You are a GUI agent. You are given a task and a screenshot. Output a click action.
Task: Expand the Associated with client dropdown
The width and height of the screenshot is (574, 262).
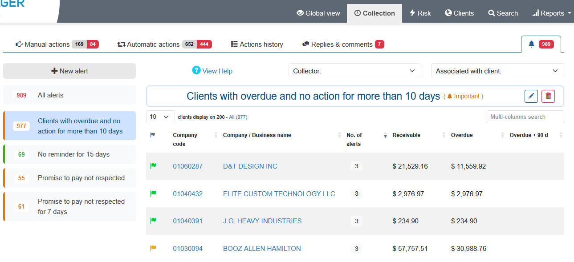click(x=497, y=71)
